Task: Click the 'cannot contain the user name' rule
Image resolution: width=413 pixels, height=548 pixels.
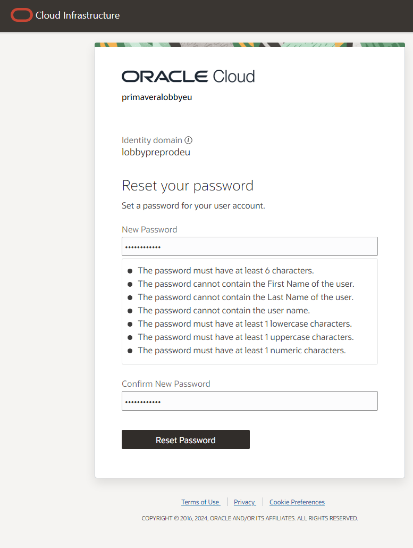Action: pos(224,310)
